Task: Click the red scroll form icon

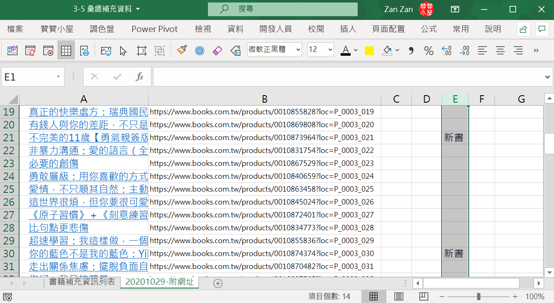Action: [30, 50]
